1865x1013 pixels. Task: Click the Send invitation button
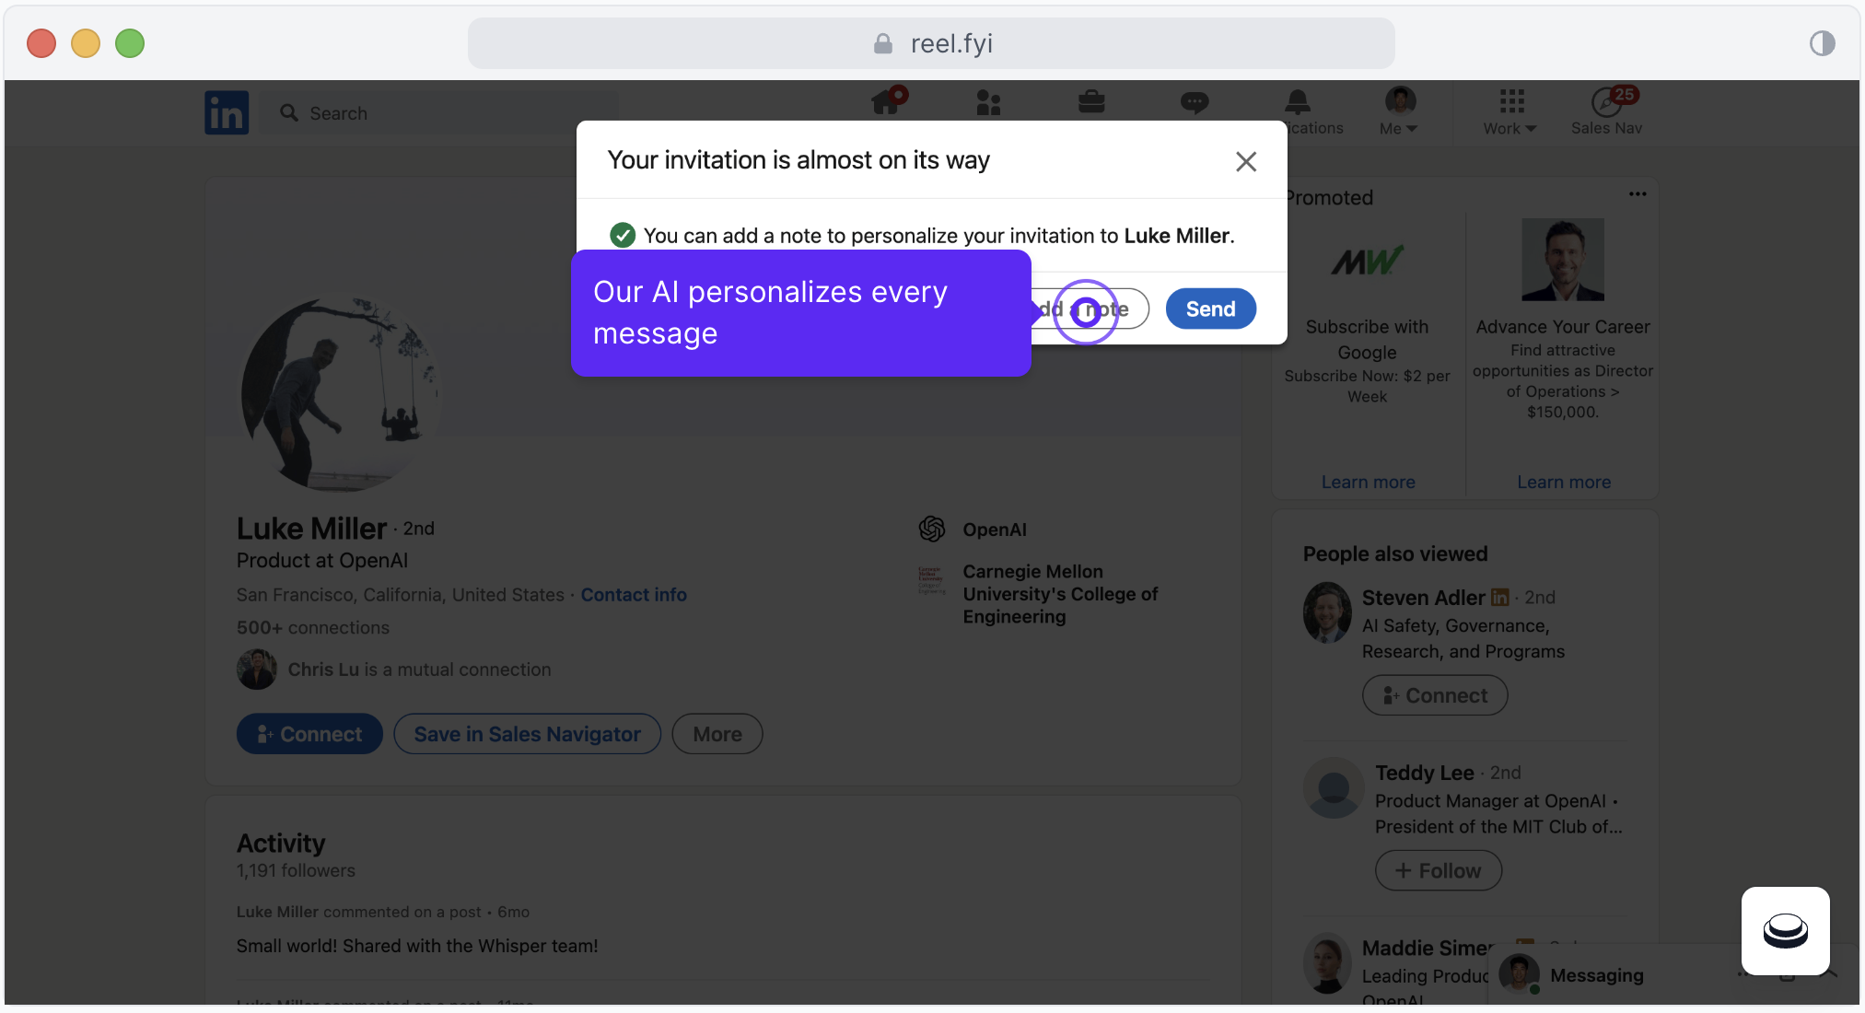pos(1210,309)
